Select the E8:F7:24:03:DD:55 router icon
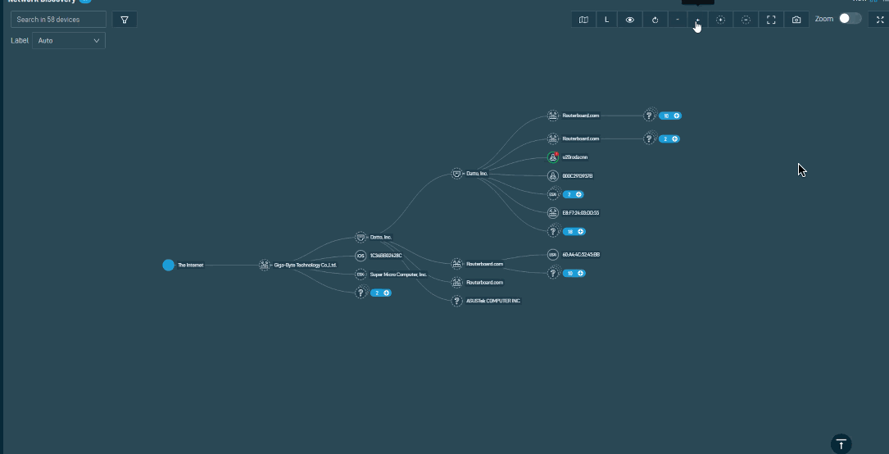889x454 pixels. (553, 213)
